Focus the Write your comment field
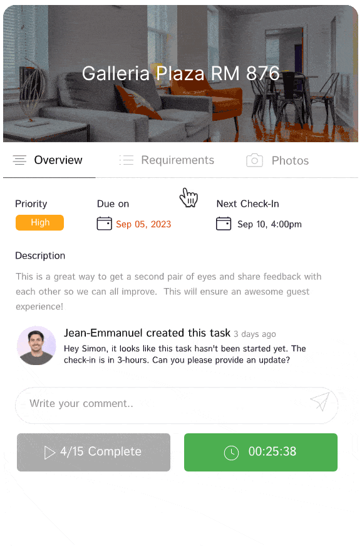 (176, 405)
